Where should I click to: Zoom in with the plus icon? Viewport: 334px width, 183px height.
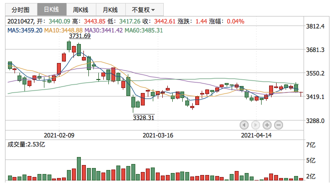click(267, 125)
